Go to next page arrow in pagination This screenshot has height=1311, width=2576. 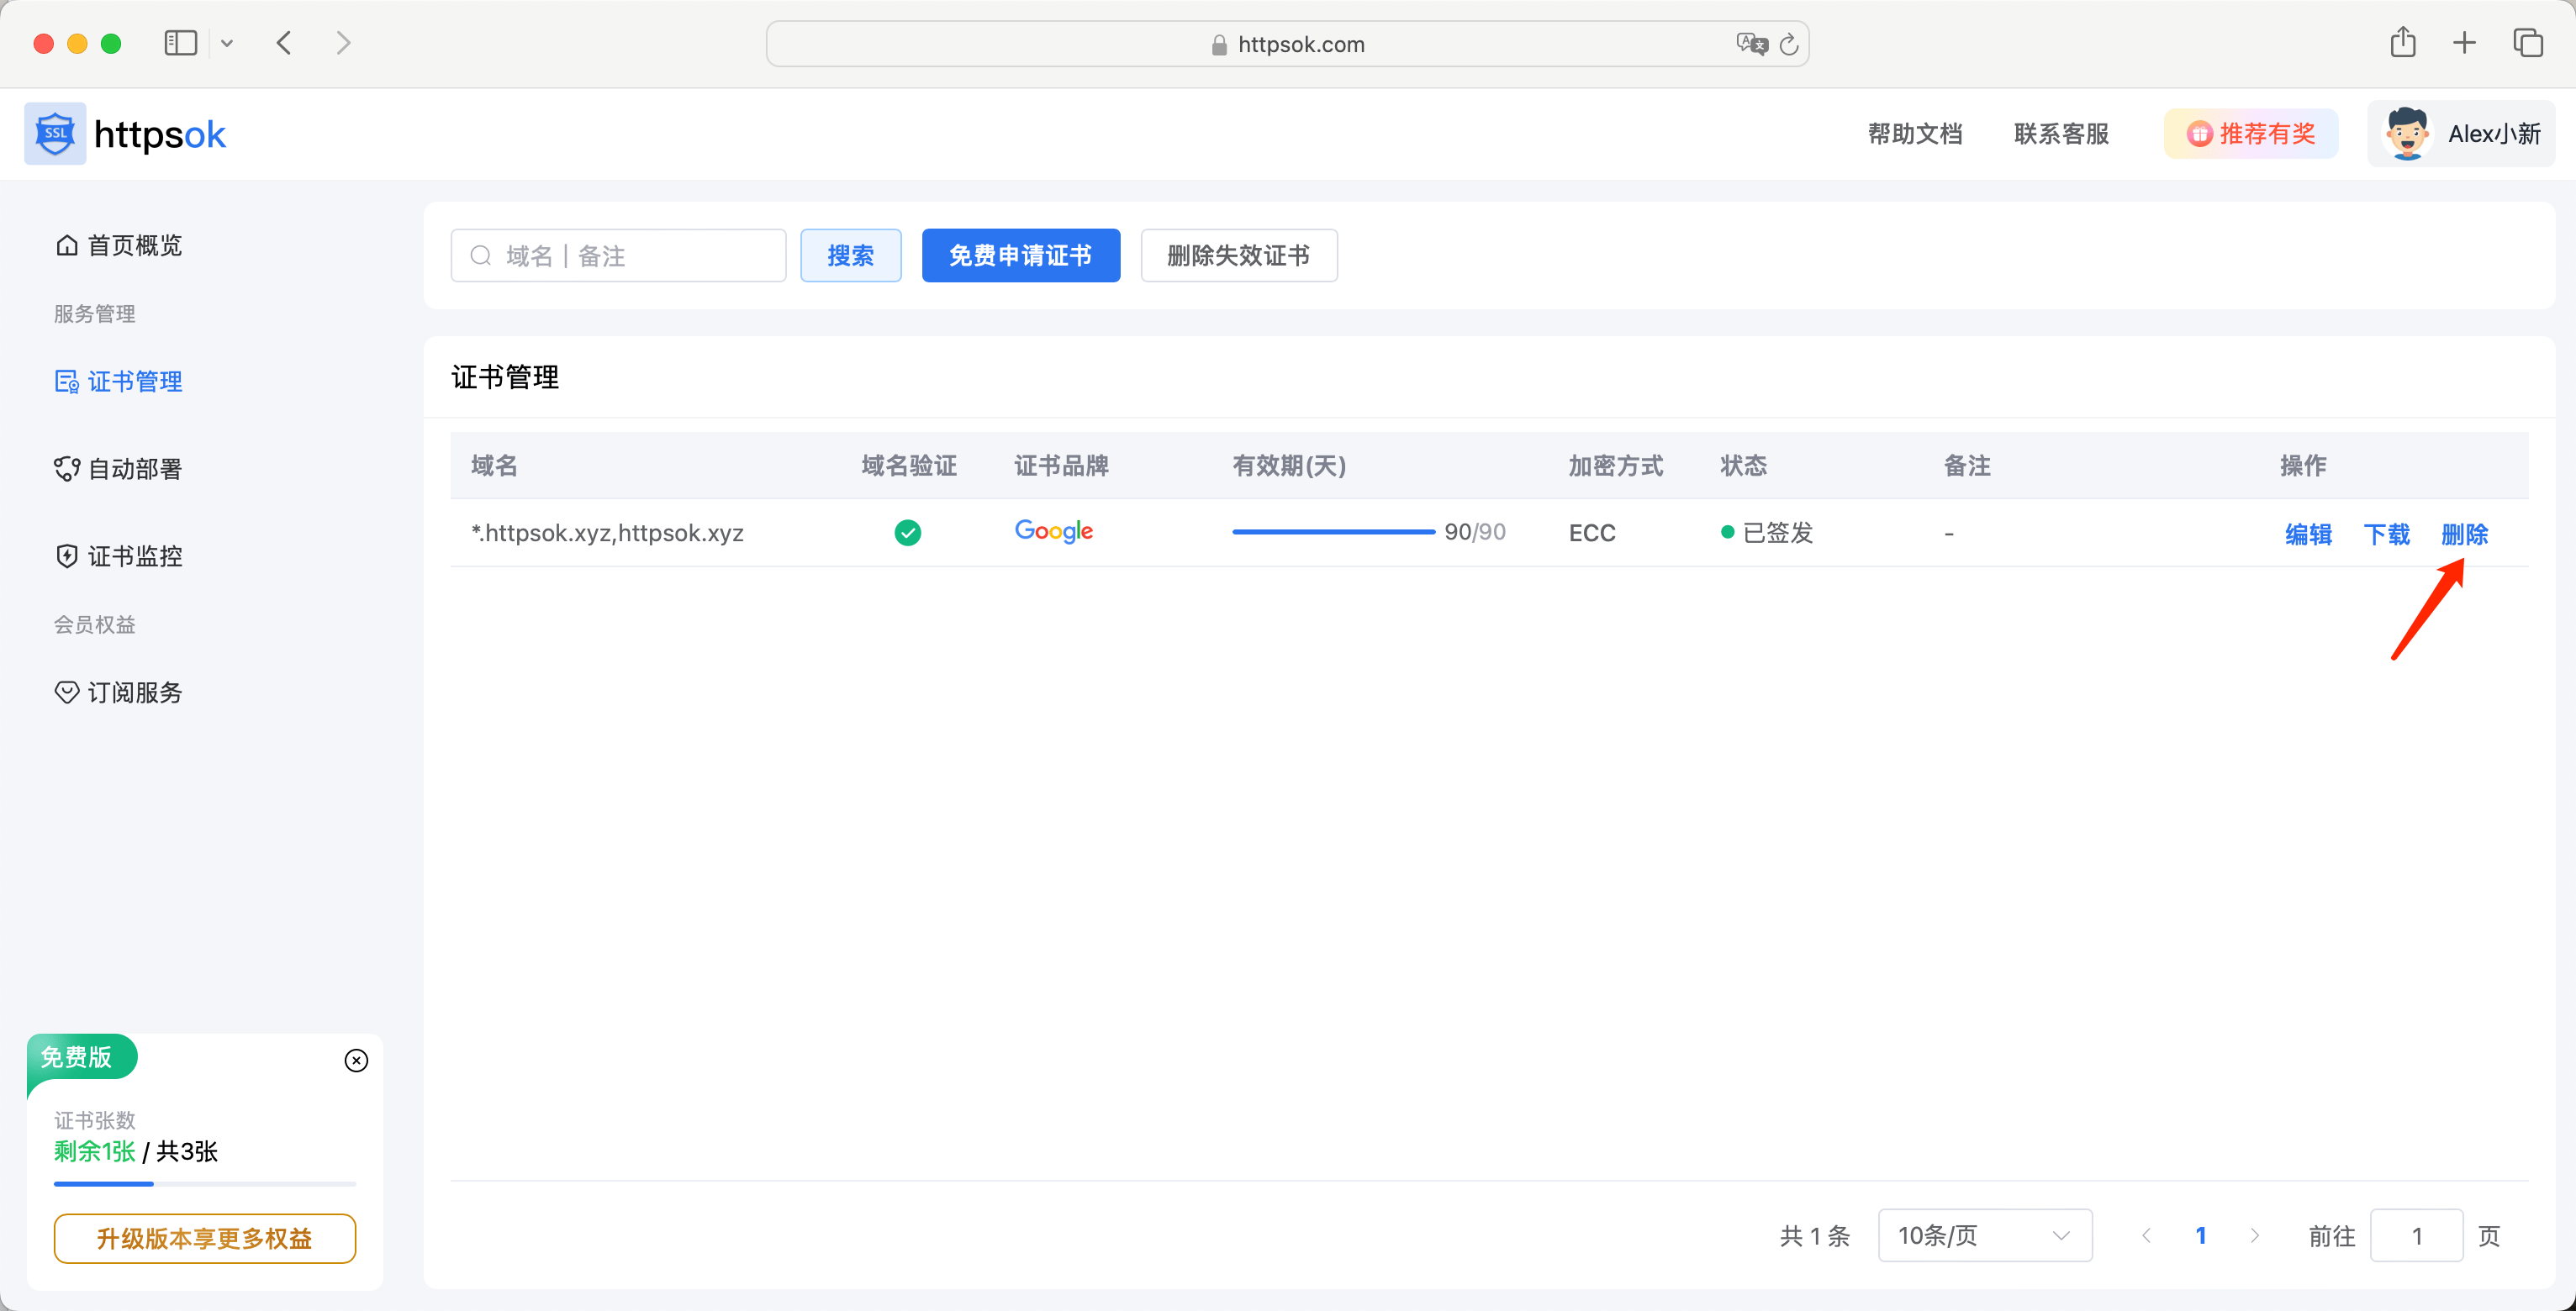pos(2254,1235)
